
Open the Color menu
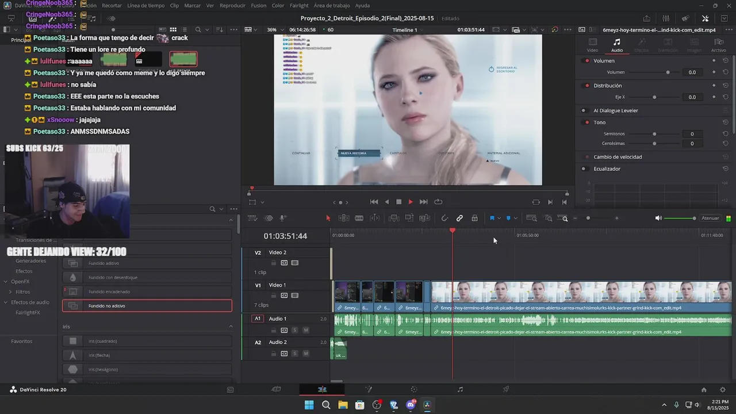(278, 5)
